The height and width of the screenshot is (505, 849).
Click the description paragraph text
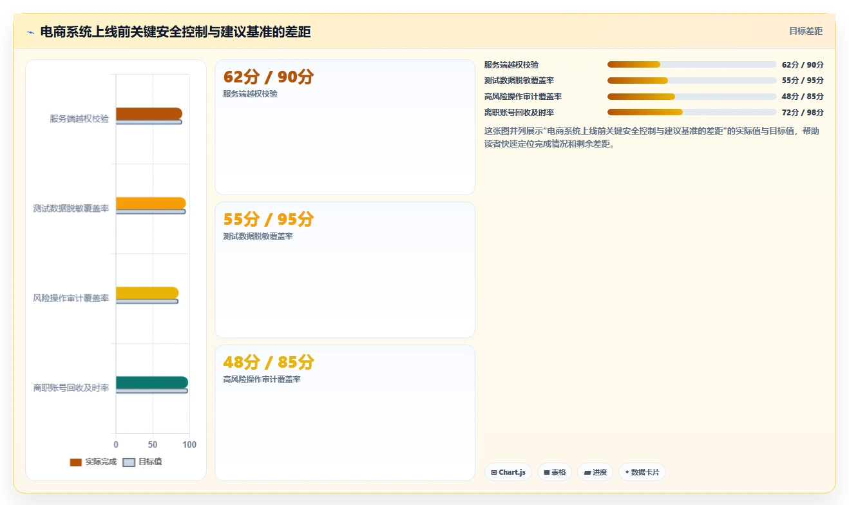[652, 137]
